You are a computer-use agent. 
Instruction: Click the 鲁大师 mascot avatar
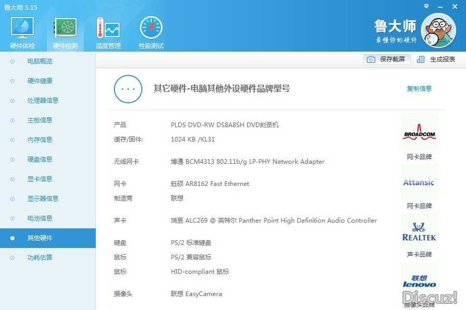439,30
